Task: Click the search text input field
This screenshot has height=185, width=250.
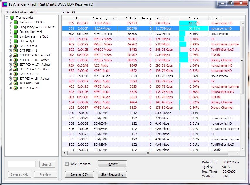Action: [x=22, y=164]
